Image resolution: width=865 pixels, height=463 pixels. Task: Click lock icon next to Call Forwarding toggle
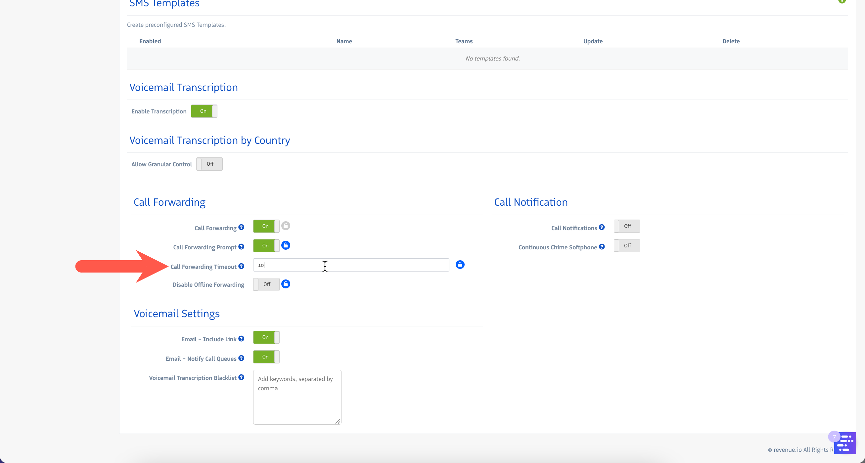coord(286,226)
